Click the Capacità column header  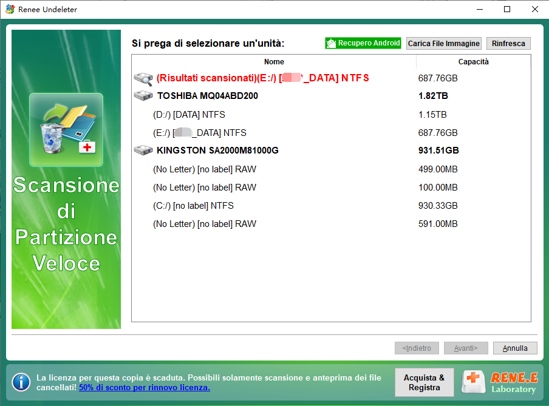(x=473, y=62)
